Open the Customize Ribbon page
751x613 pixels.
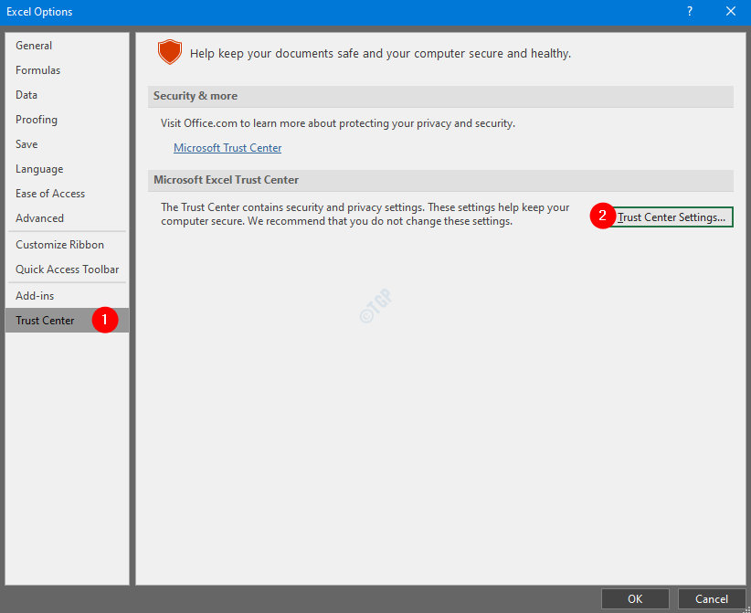[59, 245]
